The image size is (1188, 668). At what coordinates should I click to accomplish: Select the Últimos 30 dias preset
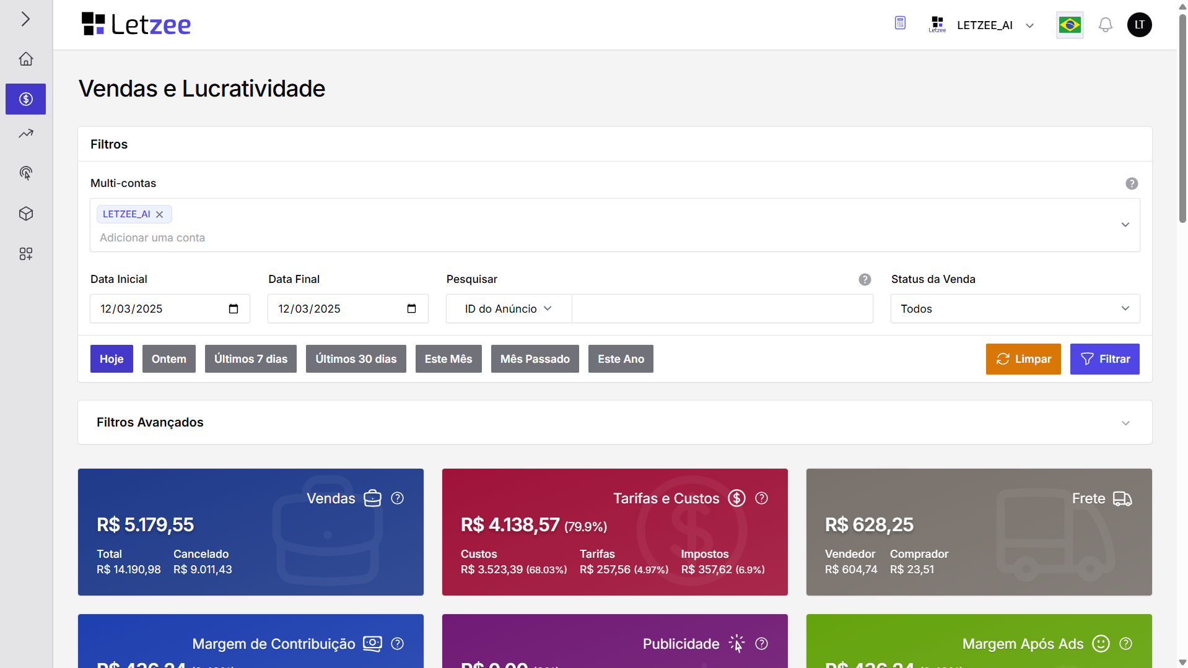(356, 359)
